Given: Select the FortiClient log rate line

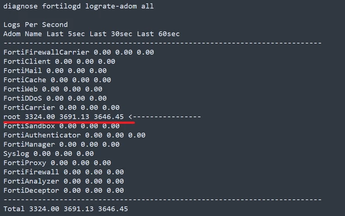Looking at the screenshot, I should [x=59, y=61].
